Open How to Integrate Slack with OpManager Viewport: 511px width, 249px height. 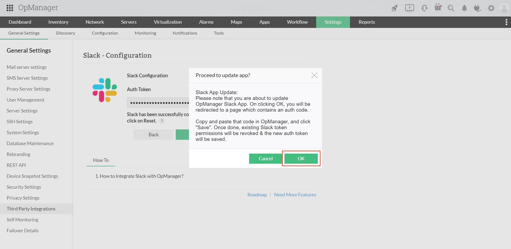tap(142, 176)
